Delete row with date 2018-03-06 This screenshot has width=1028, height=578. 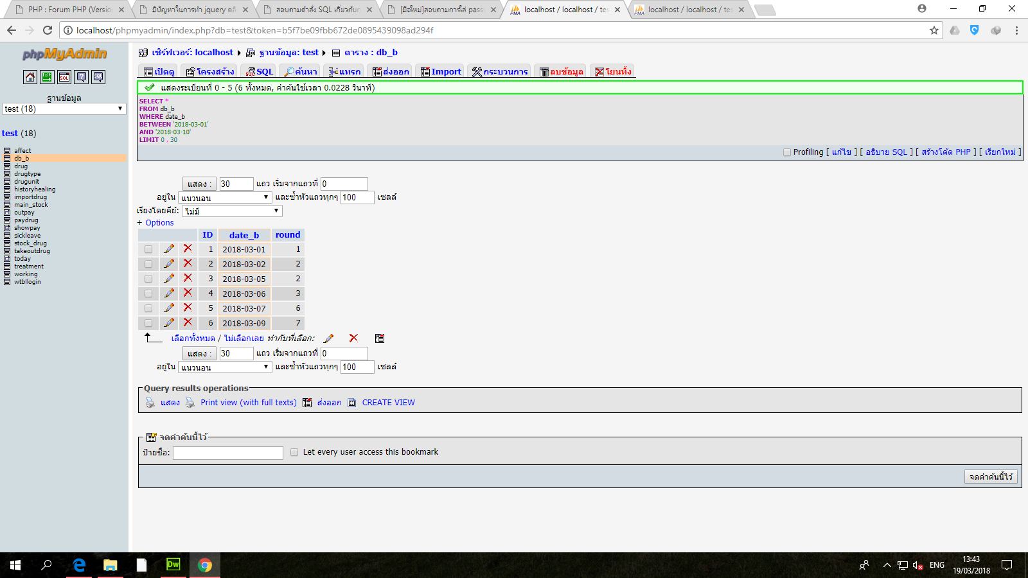188,293
